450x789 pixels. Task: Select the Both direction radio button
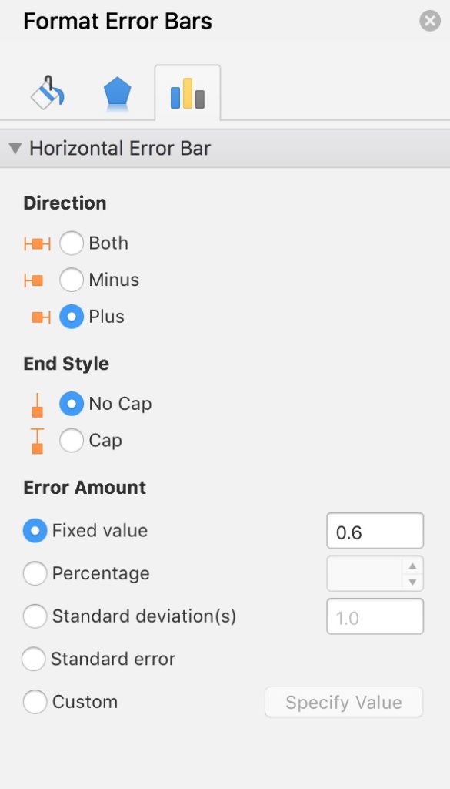(x=72, y=243)
